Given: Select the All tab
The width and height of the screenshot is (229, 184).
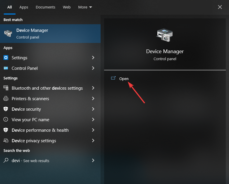Looking at the screenshot, I should tap(10, 7).
